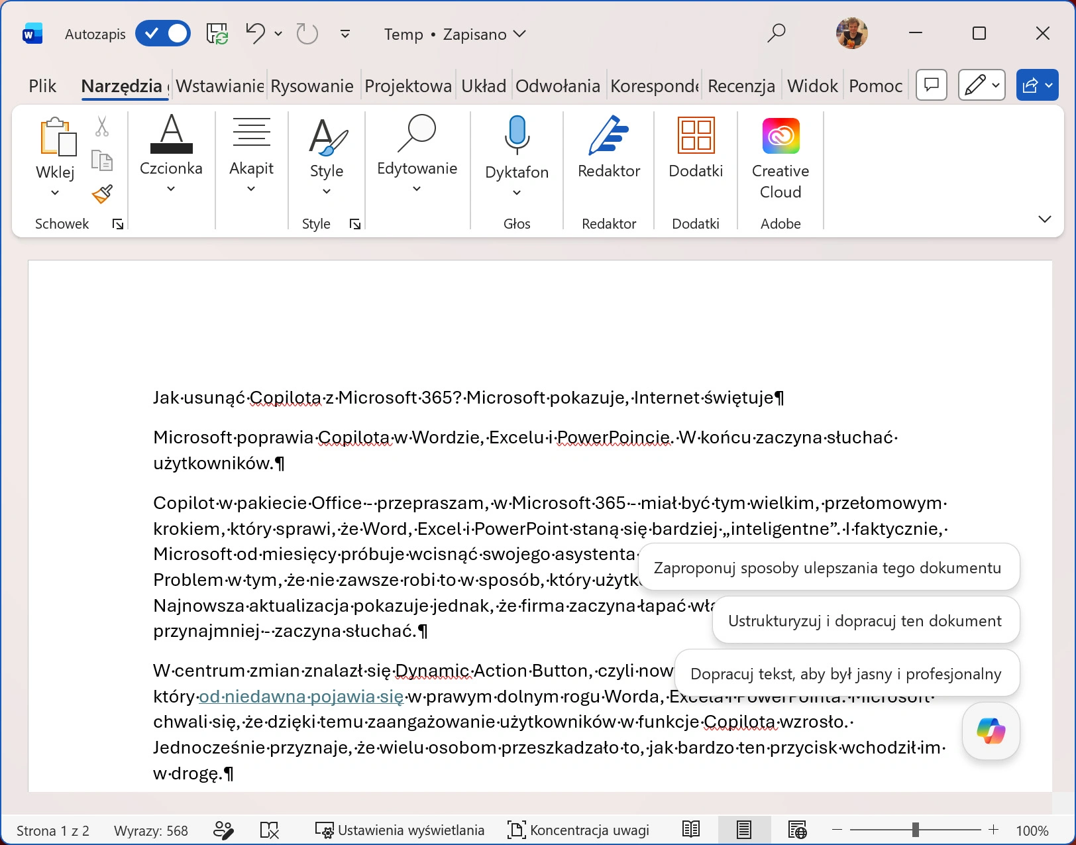Click the blue Share button
The image size is (1076, 845).
1038,85
